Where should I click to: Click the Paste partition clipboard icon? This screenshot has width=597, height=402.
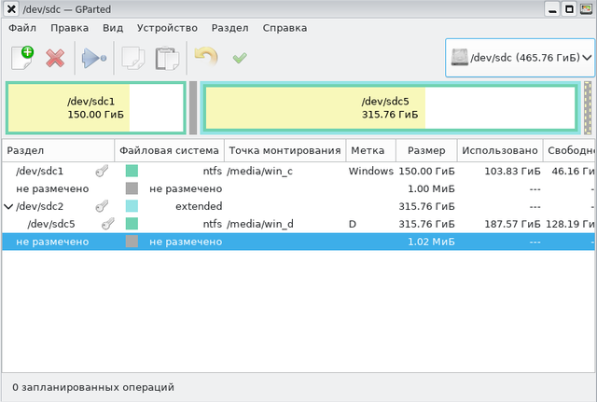click(167, 58)
